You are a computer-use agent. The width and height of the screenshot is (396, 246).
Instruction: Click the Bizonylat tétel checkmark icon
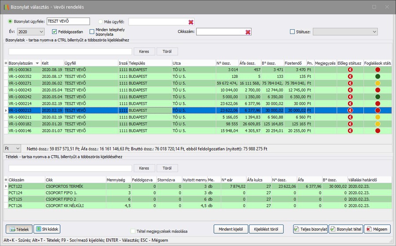(x=333, y=229)
